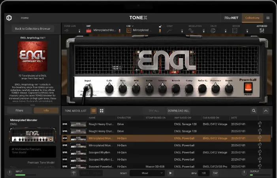The image size is (277, 178).
Task: Open the tone model search magnifier
Action: click(254, 111)
